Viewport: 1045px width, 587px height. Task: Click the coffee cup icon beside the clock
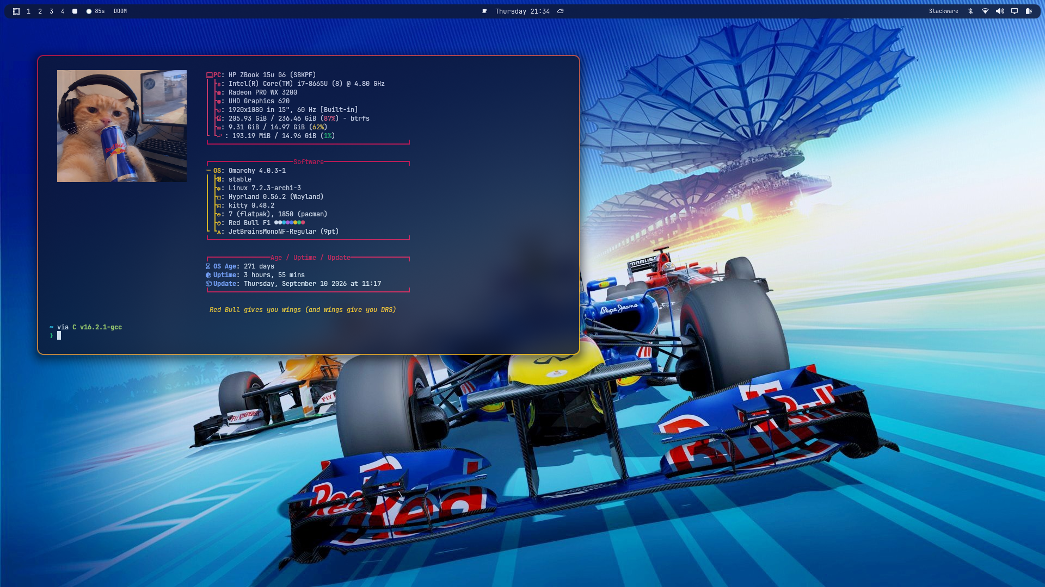point(484,11)
